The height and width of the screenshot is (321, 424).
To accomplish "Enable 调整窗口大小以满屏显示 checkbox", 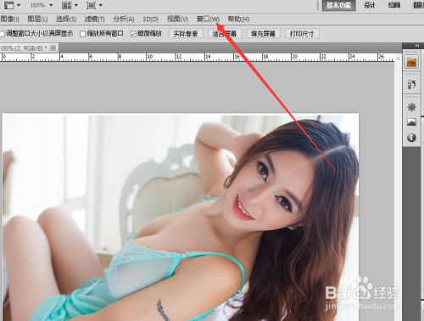I will 2,34.
